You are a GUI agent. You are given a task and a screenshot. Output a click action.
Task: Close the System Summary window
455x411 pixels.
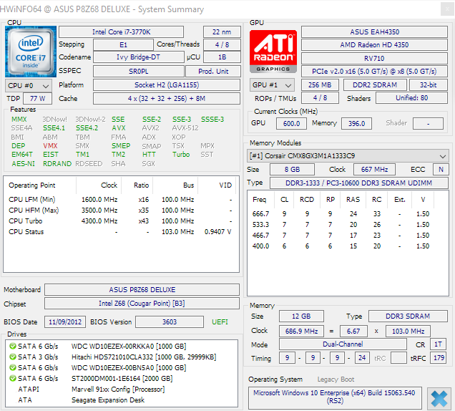pos(447,9)
